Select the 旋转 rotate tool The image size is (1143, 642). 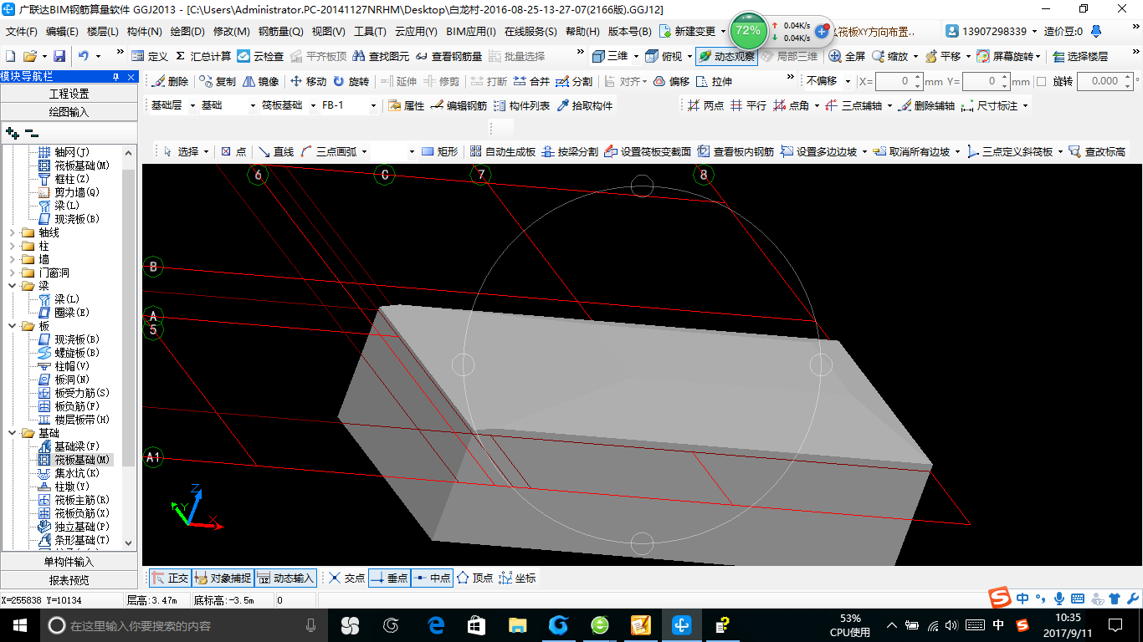351,82
